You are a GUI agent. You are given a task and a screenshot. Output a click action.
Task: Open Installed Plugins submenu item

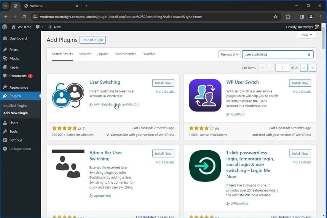(x=15, y=106)
